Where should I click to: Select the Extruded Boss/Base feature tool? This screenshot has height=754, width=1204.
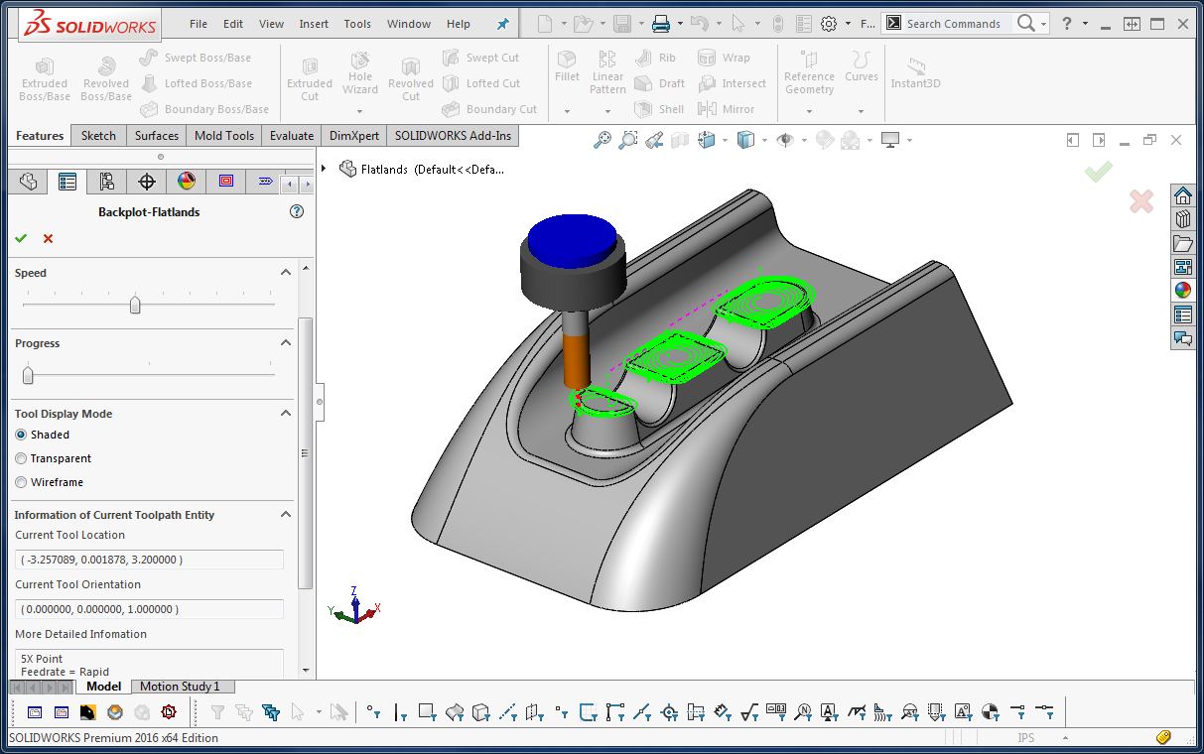[44, 77]
